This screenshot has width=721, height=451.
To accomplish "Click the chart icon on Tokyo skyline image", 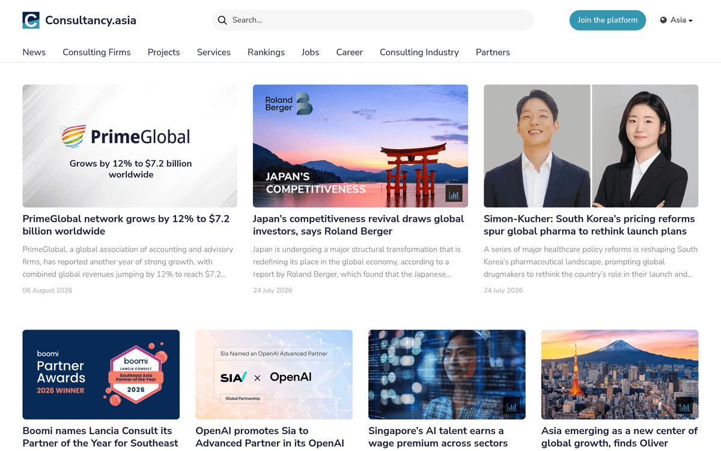I will point(684,405).
